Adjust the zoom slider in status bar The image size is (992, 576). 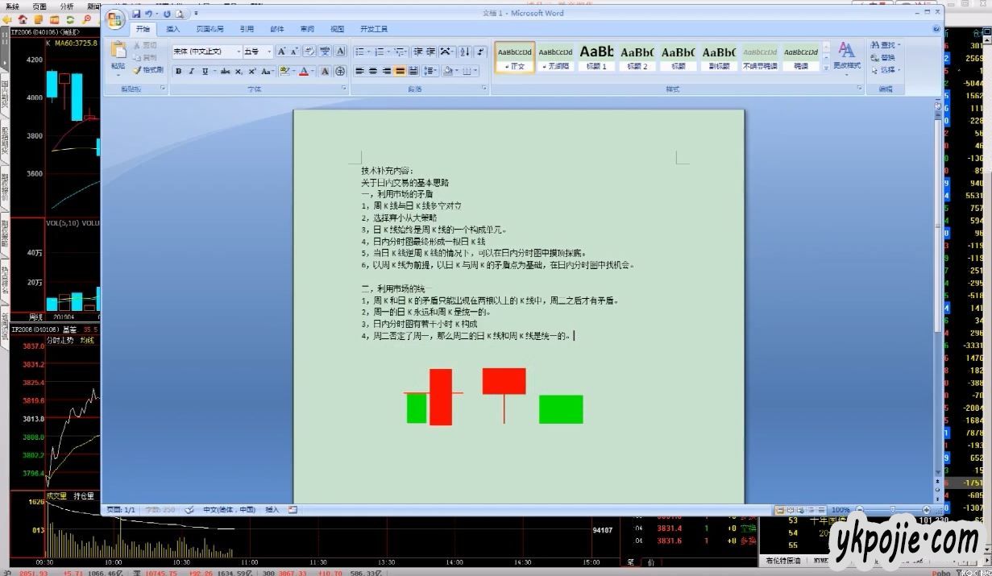pos(892,510)
